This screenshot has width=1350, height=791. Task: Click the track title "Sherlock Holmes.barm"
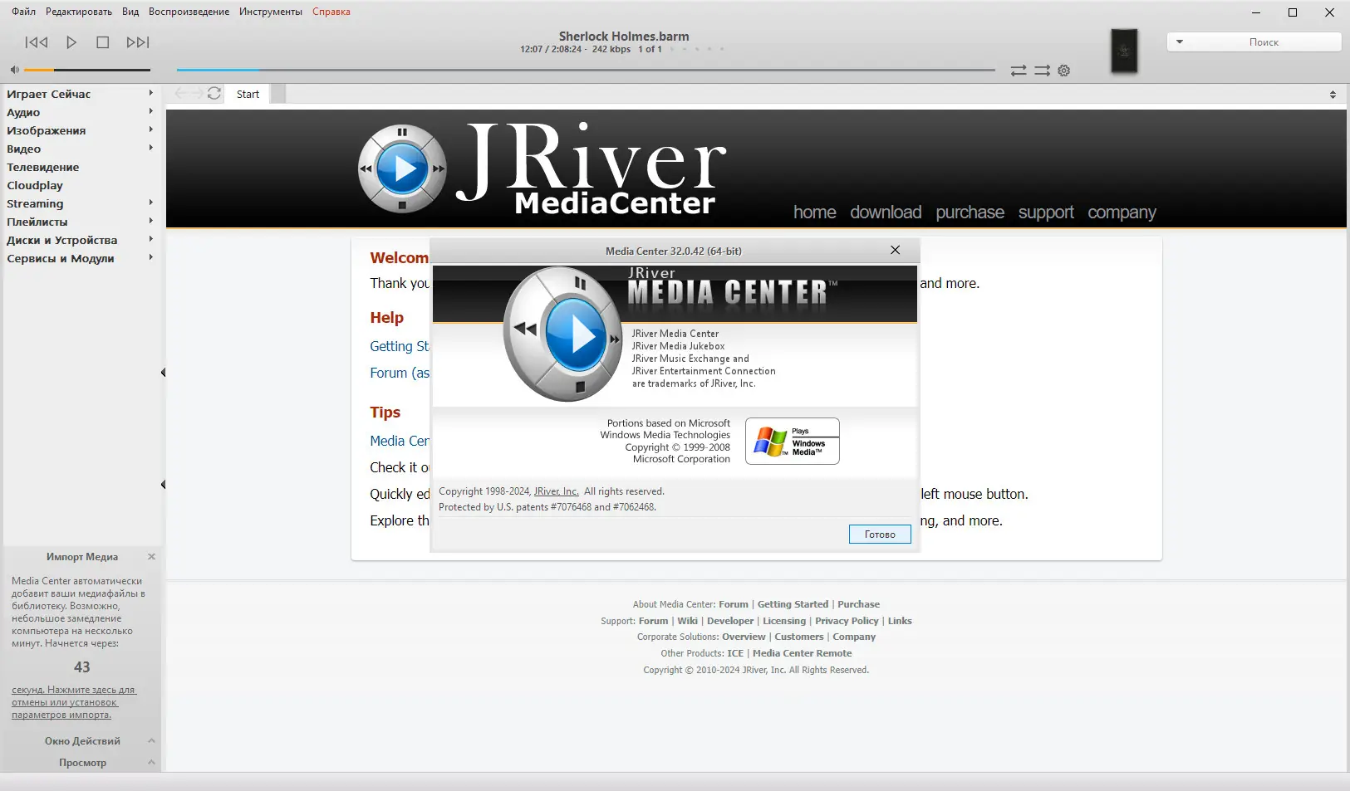(624, 37)
